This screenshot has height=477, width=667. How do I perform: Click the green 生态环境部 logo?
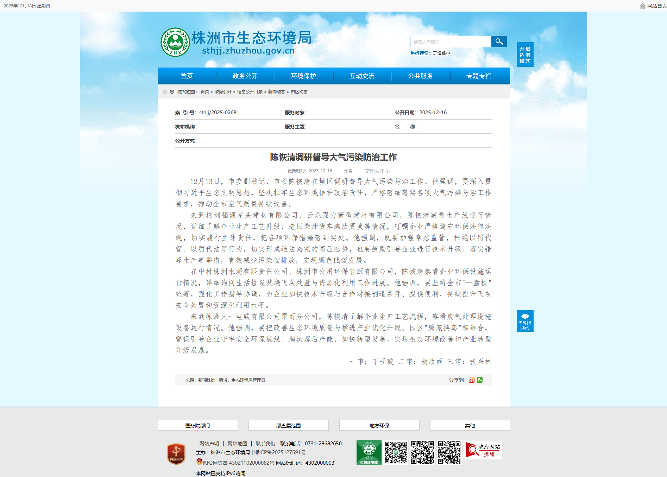pos(369,452)
